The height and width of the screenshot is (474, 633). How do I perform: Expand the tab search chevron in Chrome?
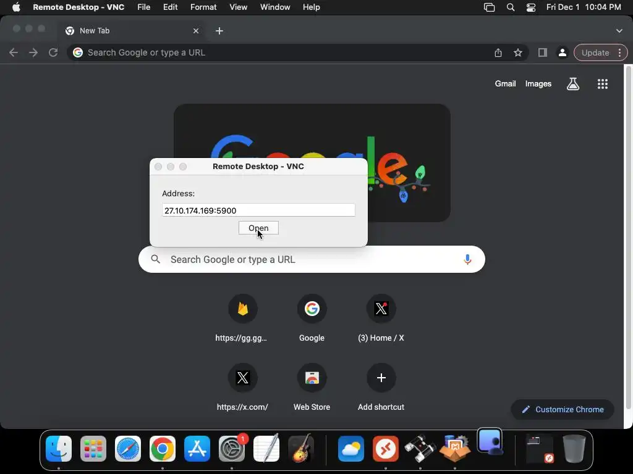[x=619, y=31]
